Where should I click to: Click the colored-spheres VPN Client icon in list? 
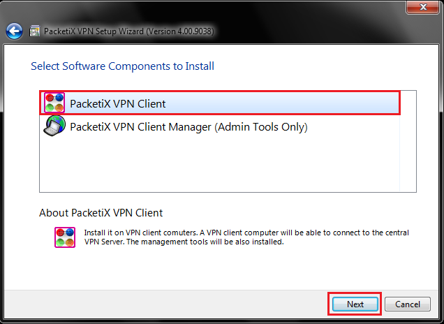click(x=54, y=103)
